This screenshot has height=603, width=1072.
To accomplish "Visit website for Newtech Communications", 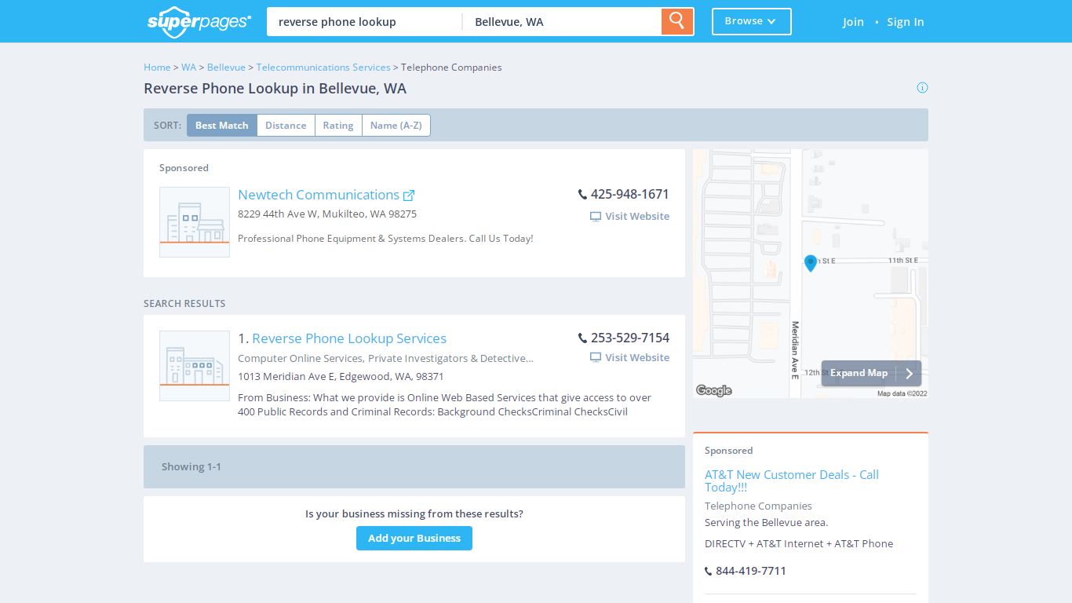I will tap(637, 217).
